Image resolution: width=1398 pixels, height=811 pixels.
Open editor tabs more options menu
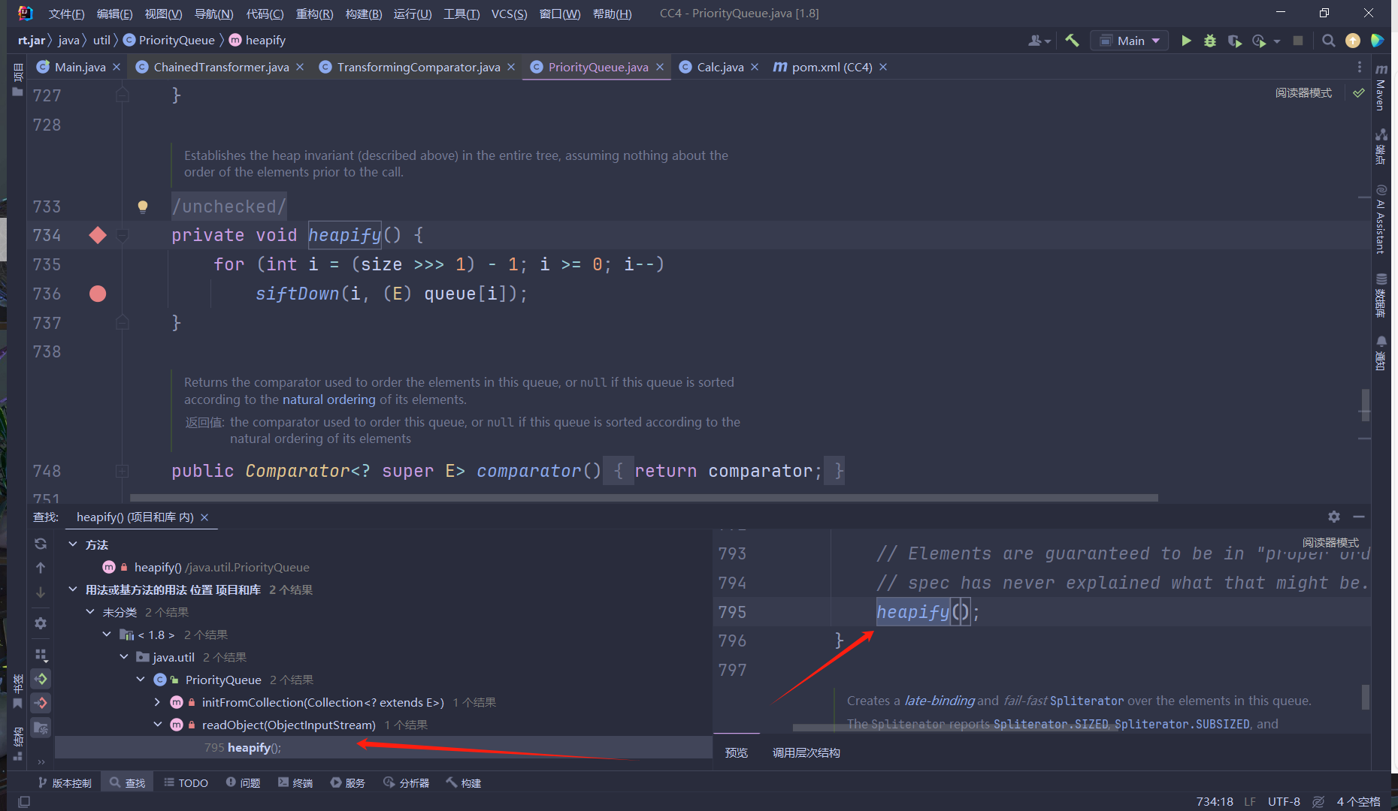(x=1359, y=67)
